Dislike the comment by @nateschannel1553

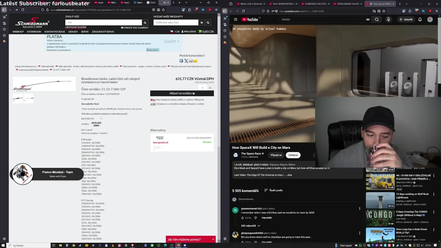(255, 218)
